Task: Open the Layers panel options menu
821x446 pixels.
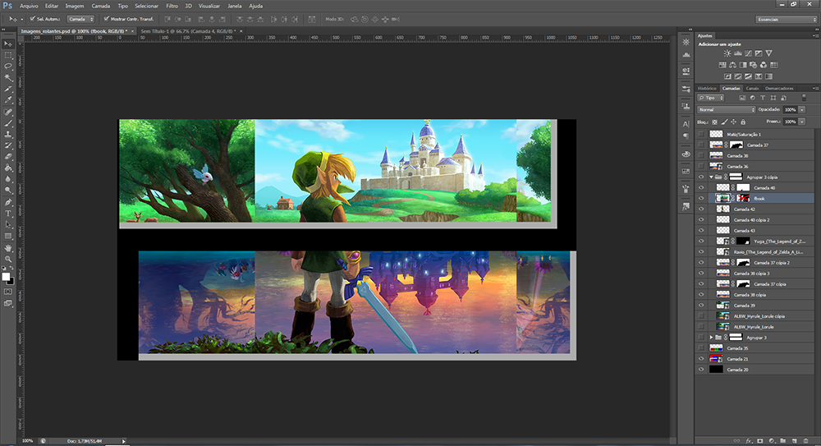Action: point(814,88)
